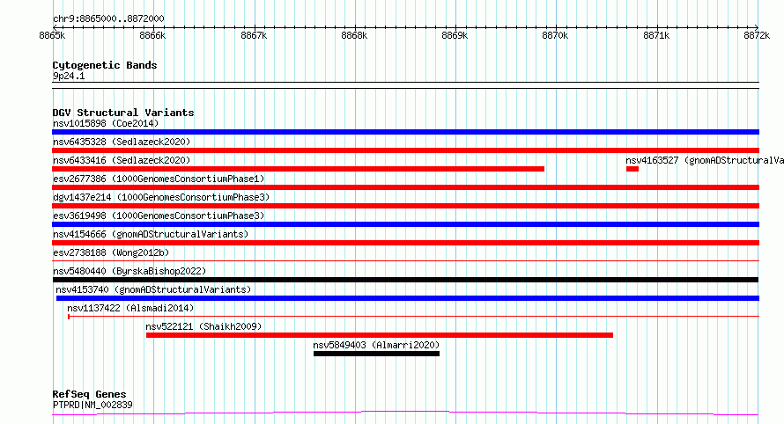Click the short red nsv4163527 bar
The width and height of the screenshot is (784, 424).
click(x=632, y=169)
